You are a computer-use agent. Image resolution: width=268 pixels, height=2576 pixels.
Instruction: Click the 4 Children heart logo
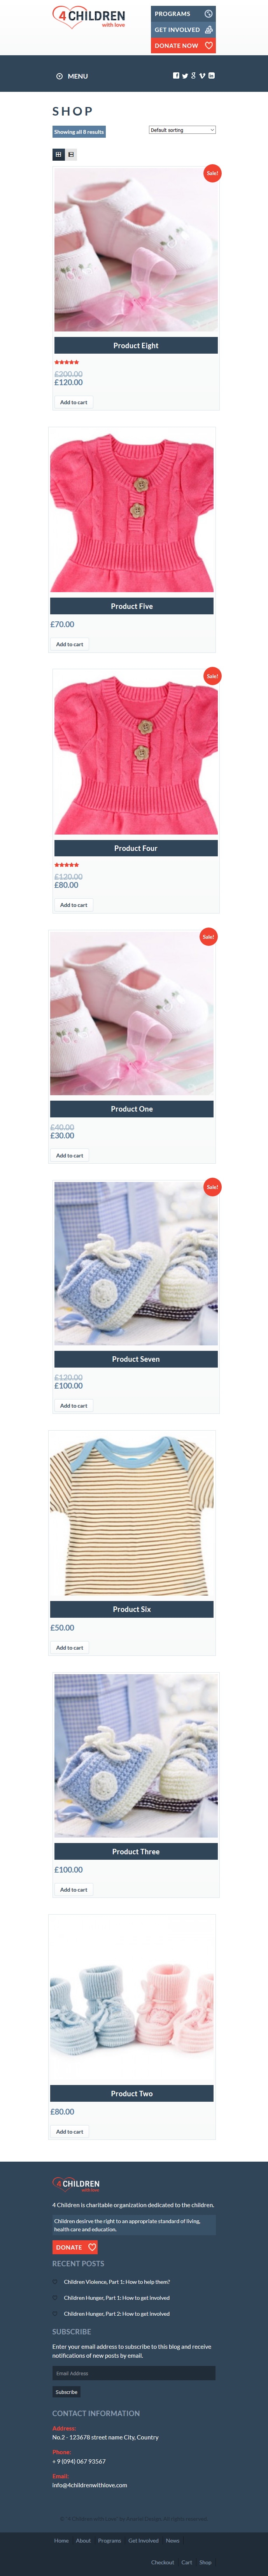click(89, 17)
